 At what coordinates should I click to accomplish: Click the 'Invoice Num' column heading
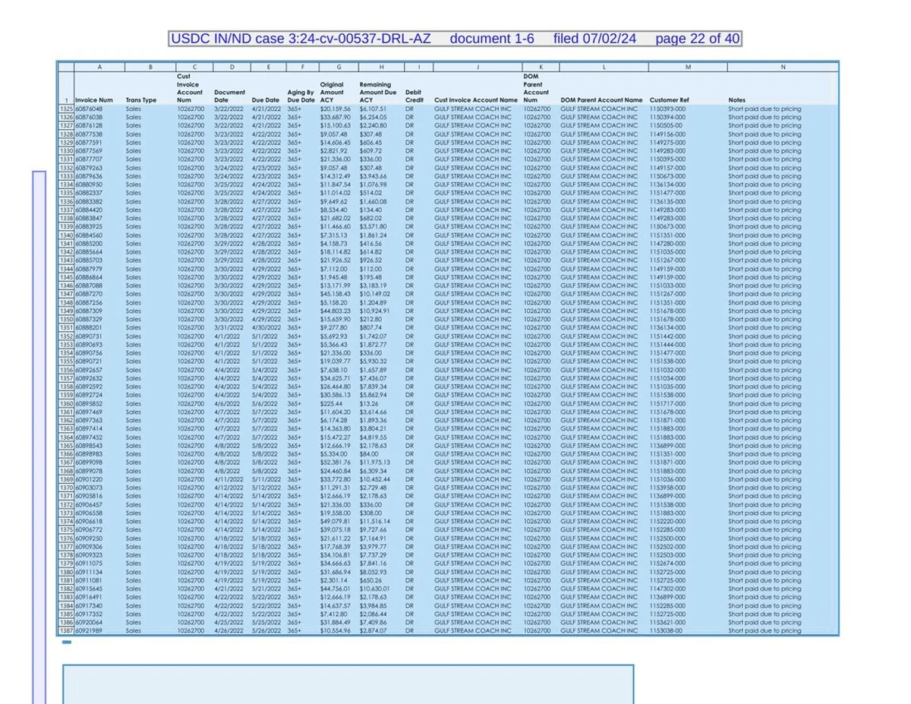coord(94,100)
